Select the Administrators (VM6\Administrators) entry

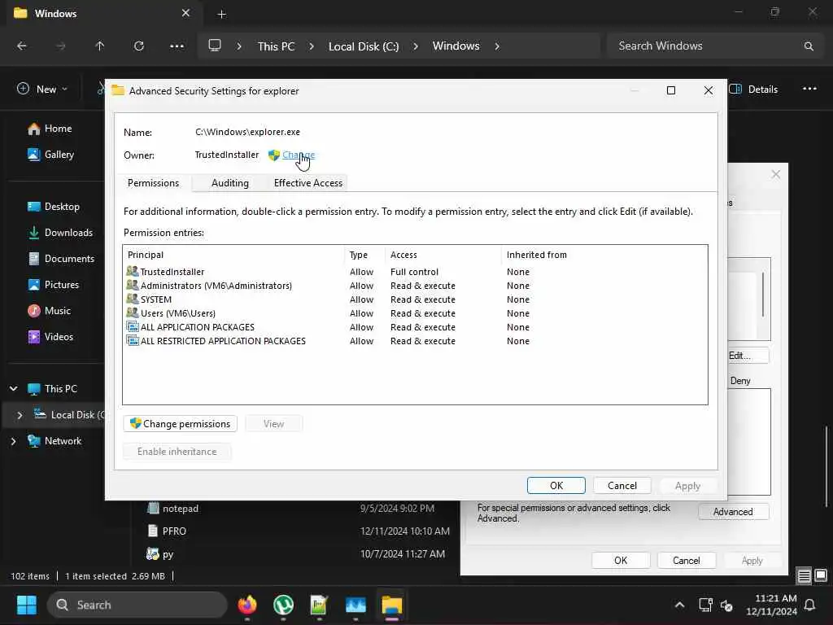pos(414,286)
